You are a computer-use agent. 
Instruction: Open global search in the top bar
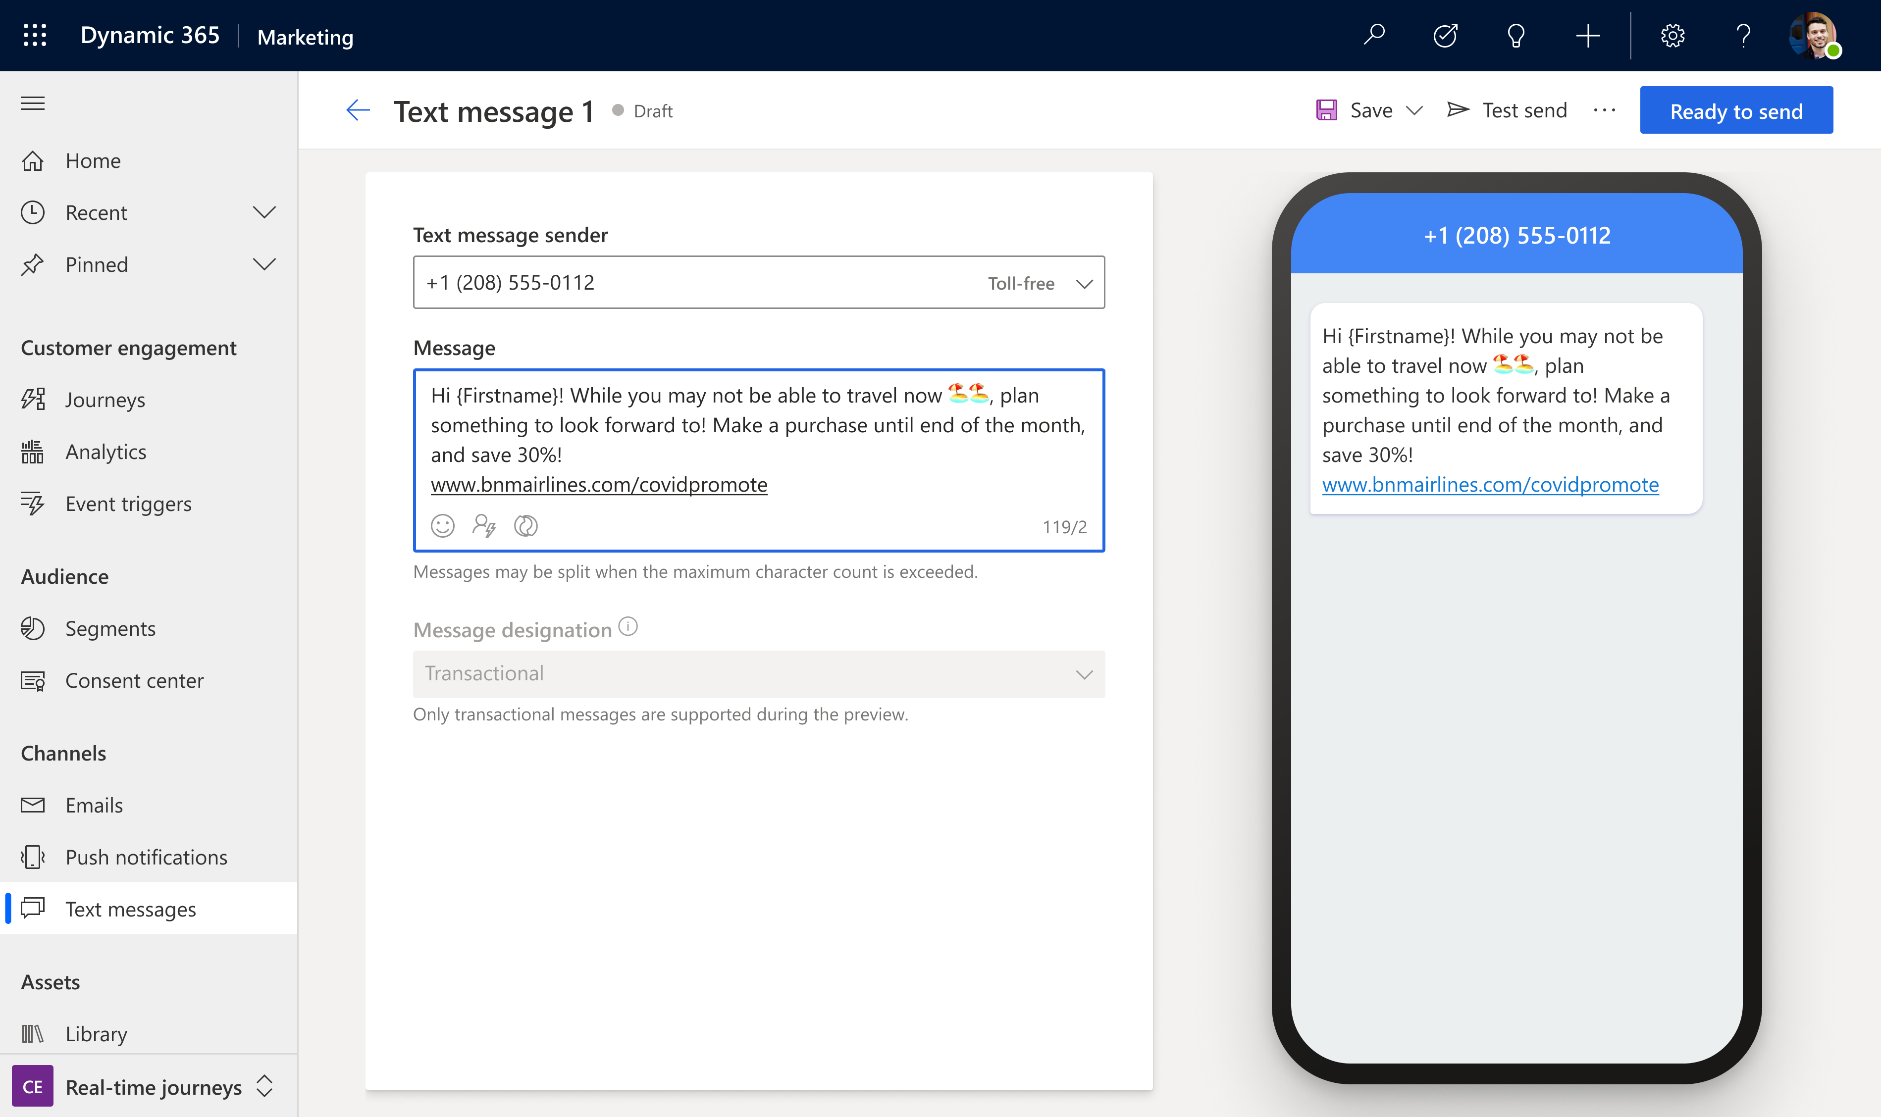click(1374, 35)
